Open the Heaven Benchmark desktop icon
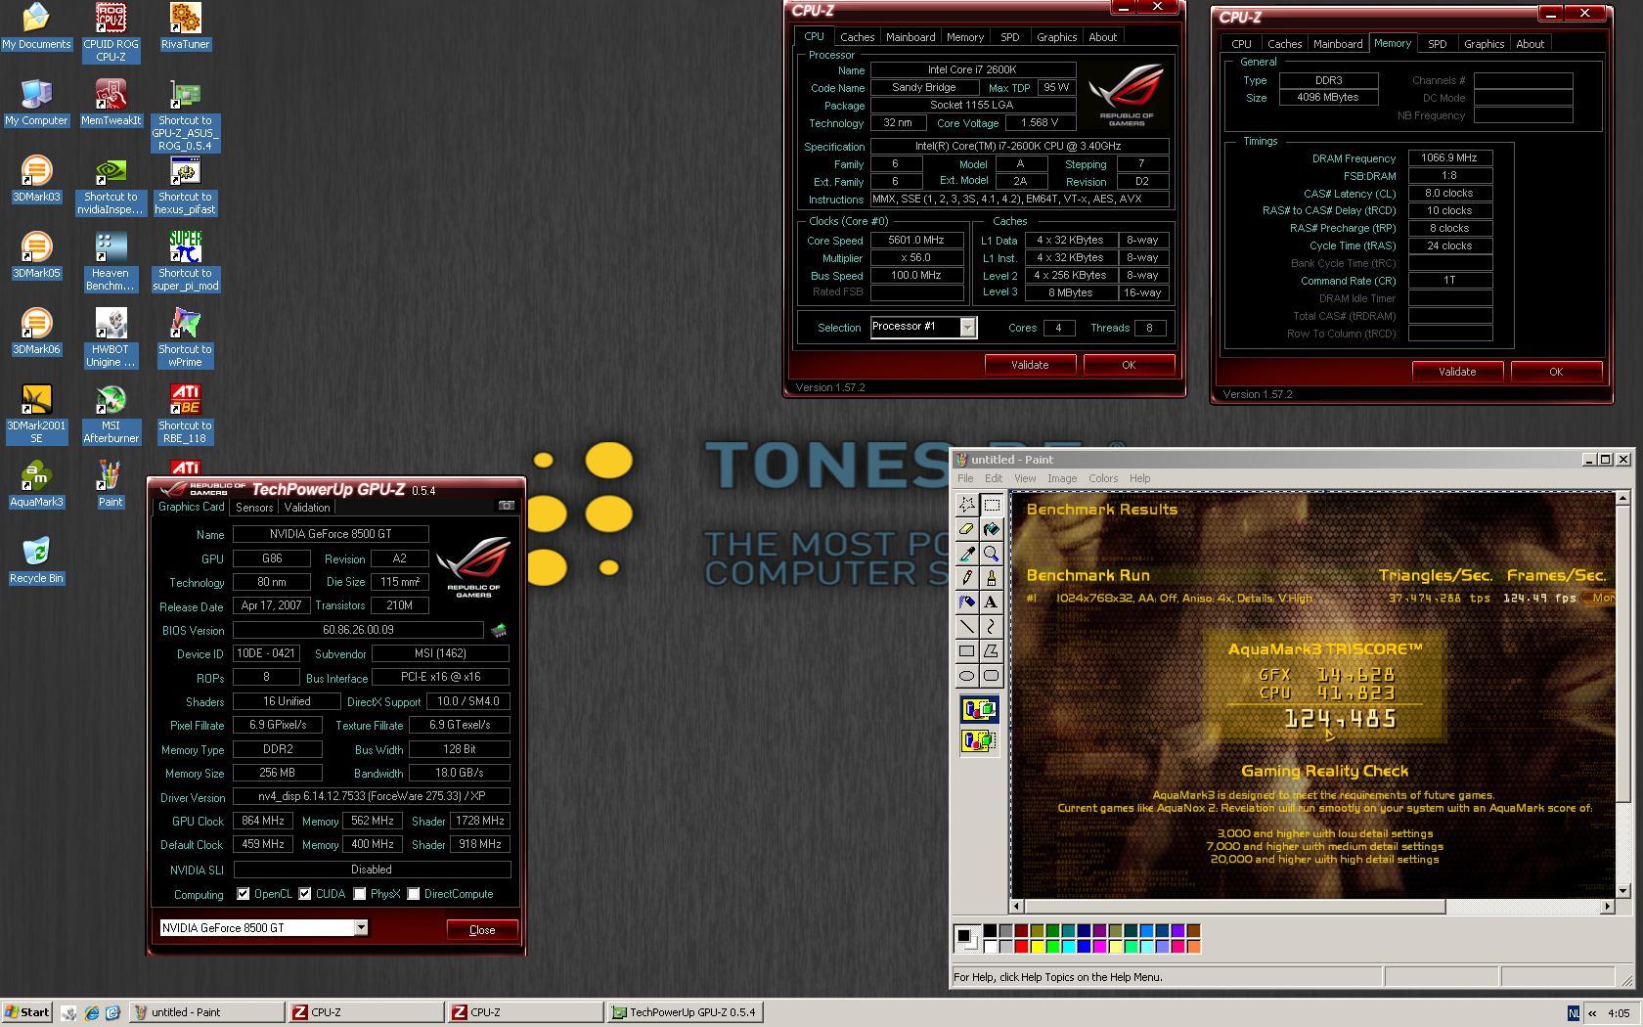Screen dimensions: 1643x1027 [x=111, y=261]
